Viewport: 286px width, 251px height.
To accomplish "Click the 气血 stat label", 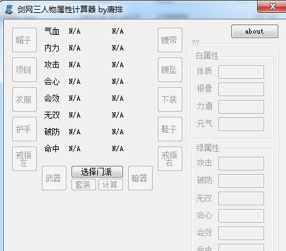I will tap(52, 31).
